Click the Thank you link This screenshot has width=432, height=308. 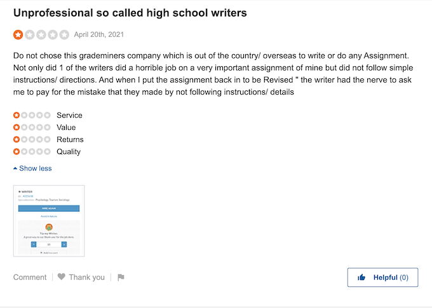[87, 277]
